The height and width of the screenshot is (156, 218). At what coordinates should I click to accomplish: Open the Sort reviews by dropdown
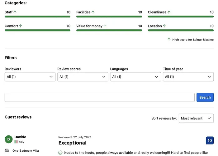coord(196,118)
